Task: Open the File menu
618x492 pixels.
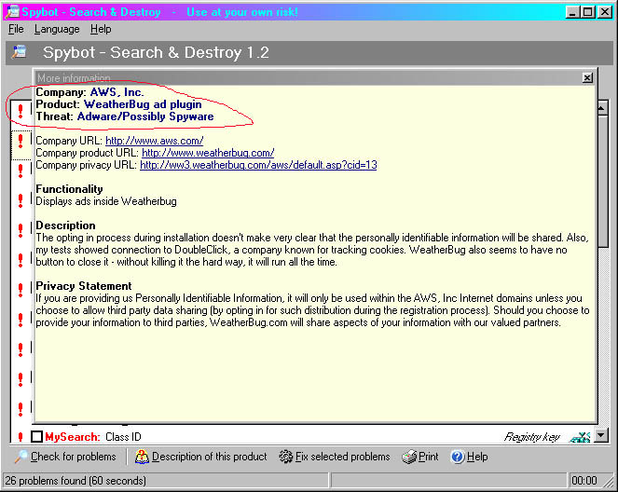Action: coord(16,29)
